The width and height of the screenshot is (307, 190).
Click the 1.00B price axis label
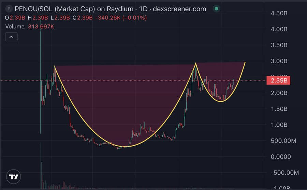click(279, 125)
